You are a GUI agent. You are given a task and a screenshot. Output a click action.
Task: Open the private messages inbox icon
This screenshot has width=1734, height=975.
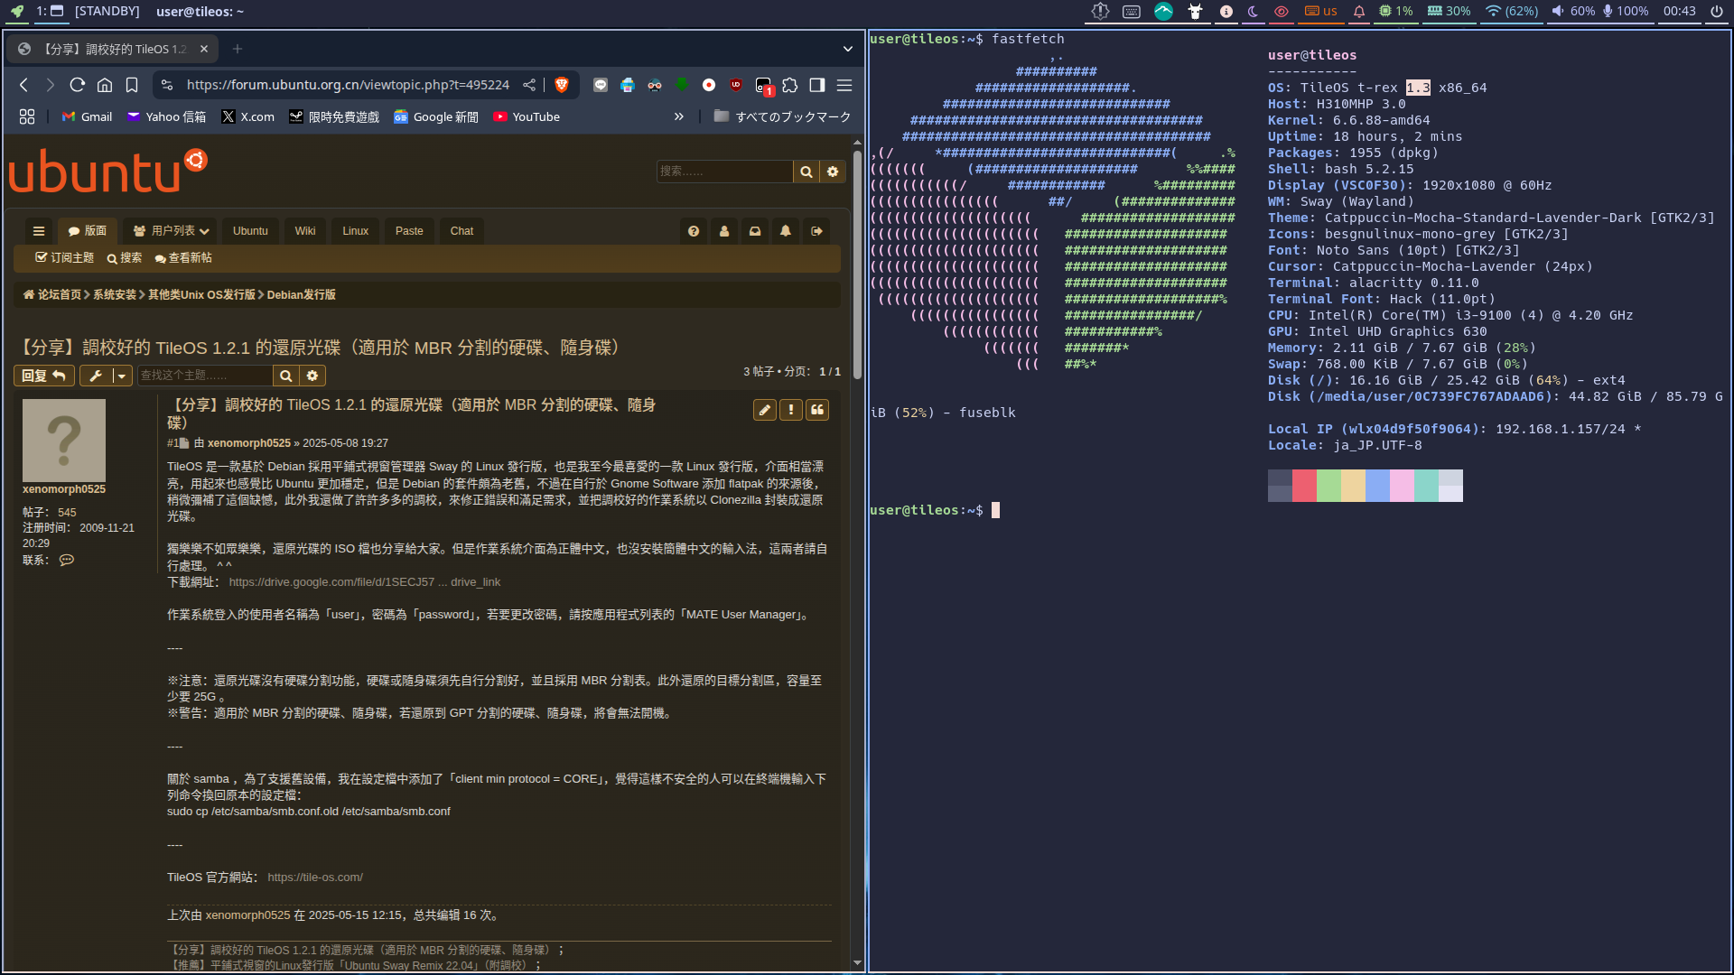755,231
